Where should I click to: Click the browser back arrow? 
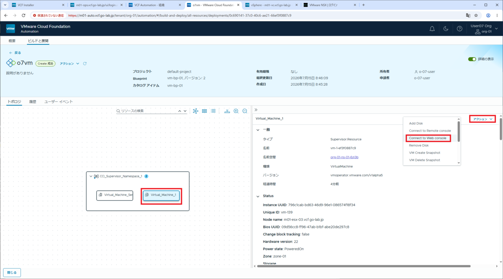click(x=6, y=15)
